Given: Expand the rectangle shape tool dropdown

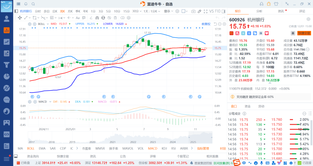Looking at the screenshot, I should [x=38, y=18].
